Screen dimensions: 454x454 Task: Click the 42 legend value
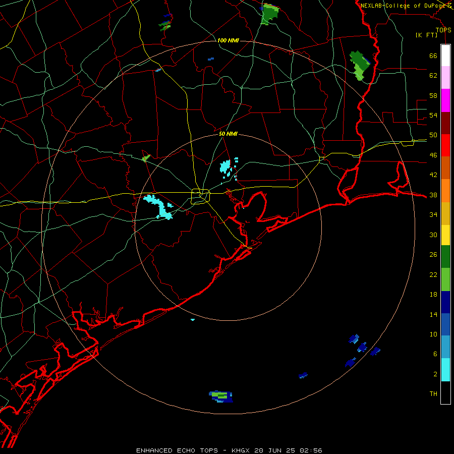pos(433,175)
